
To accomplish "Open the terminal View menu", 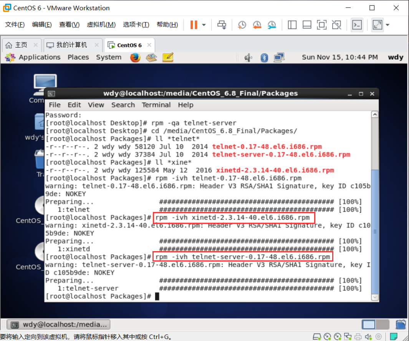I will point(96,105).
